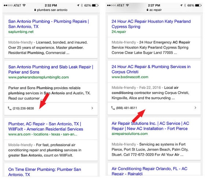Tap the Wi-Fi icon in the right phone status bar
The image size is (205, 179).
[127, 5]
